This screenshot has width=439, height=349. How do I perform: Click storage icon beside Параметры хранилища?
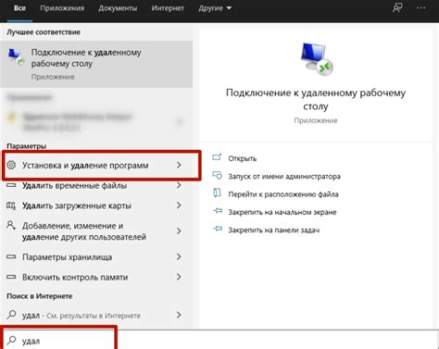tap(11, 256)
